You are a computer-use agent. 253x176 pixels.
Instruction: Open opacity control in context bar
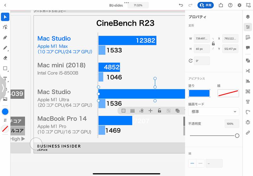click(x=123, y=110)
